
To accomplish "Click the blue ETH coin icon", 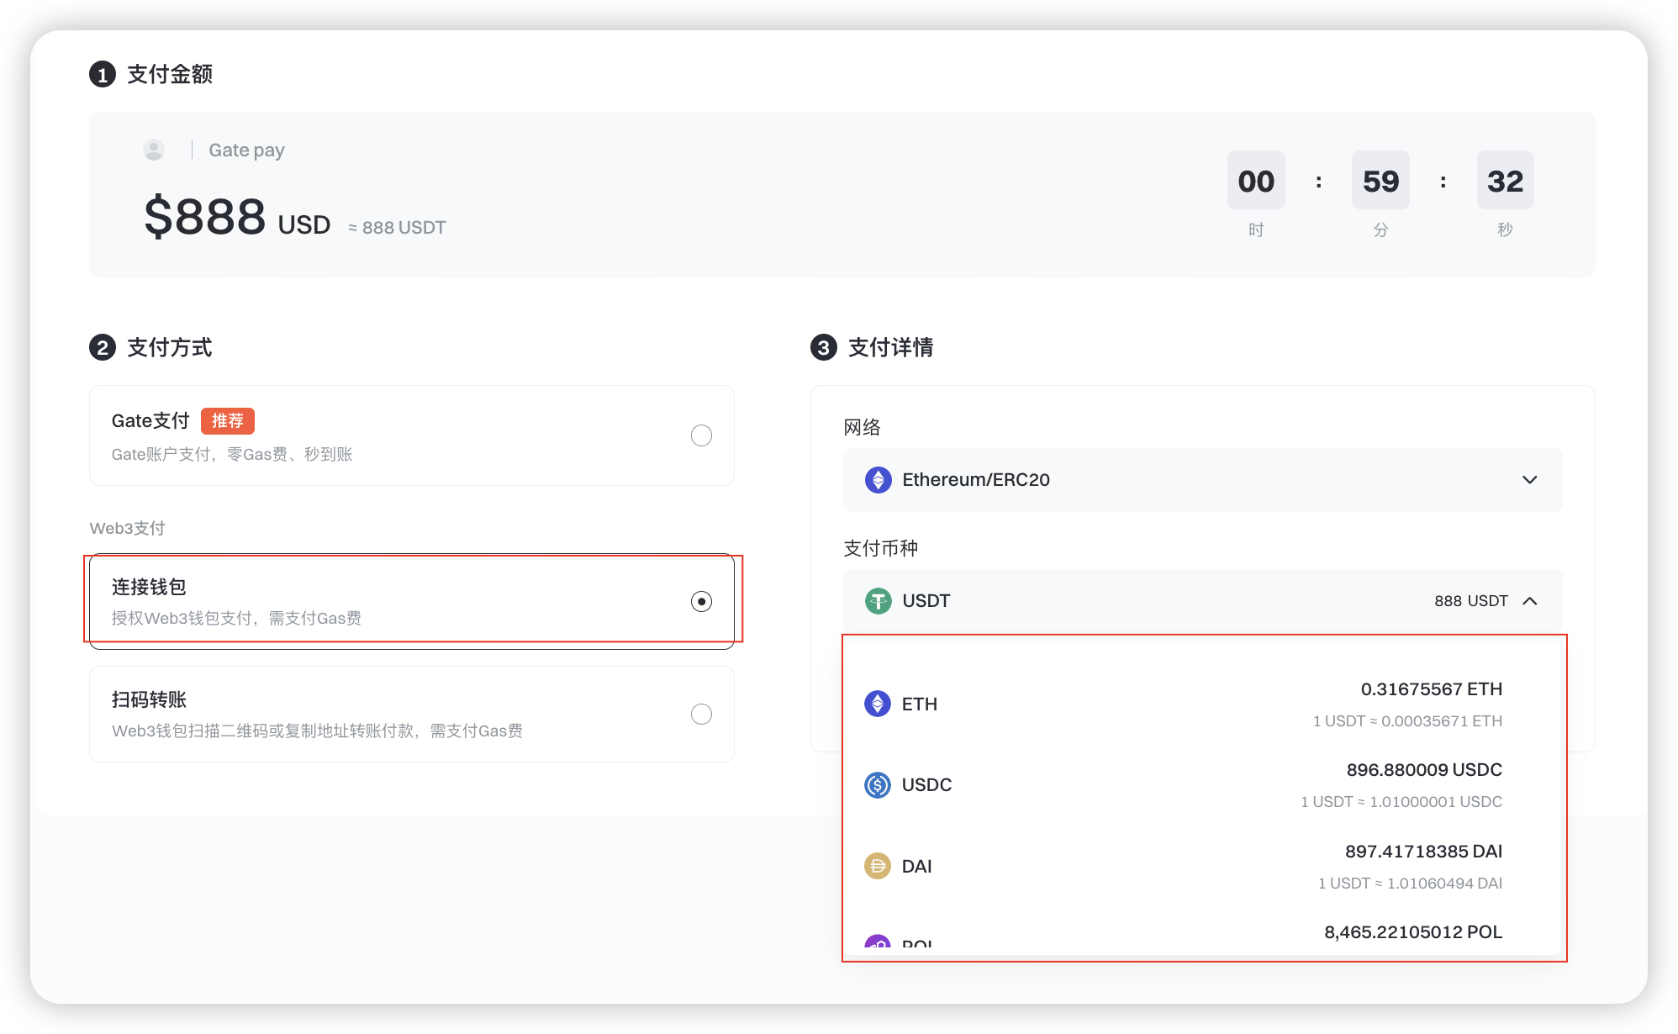I will click(878, 704).
